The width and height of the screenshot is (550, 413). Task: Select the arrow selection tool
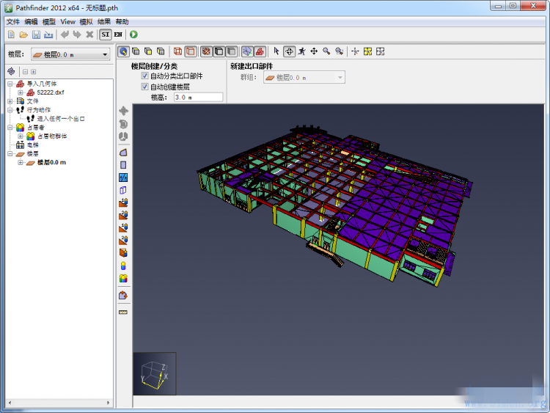276,51
